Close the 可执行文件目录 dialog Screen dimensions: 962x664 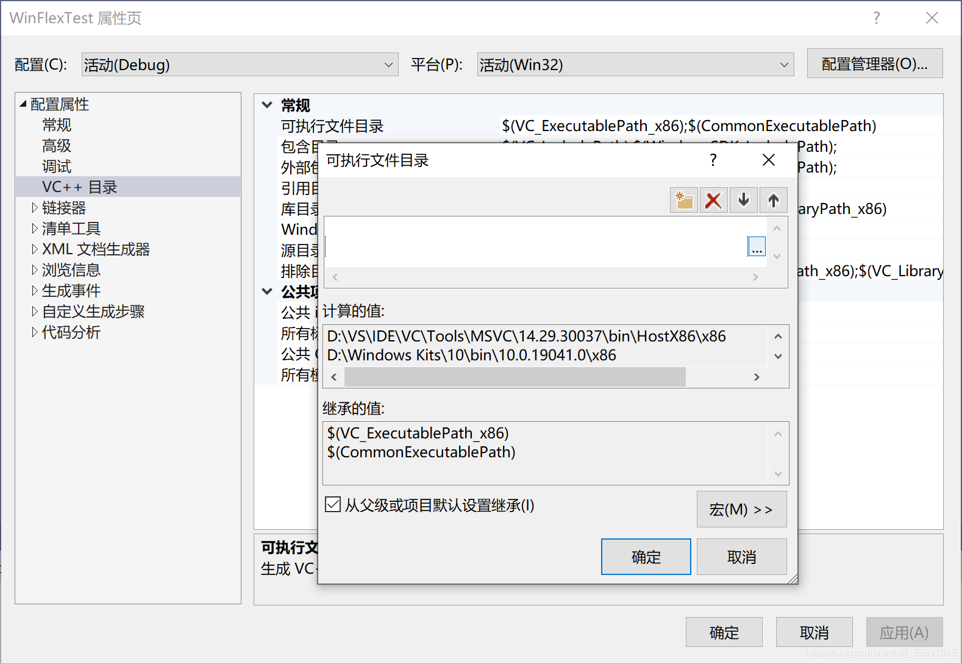click(769, 160)
